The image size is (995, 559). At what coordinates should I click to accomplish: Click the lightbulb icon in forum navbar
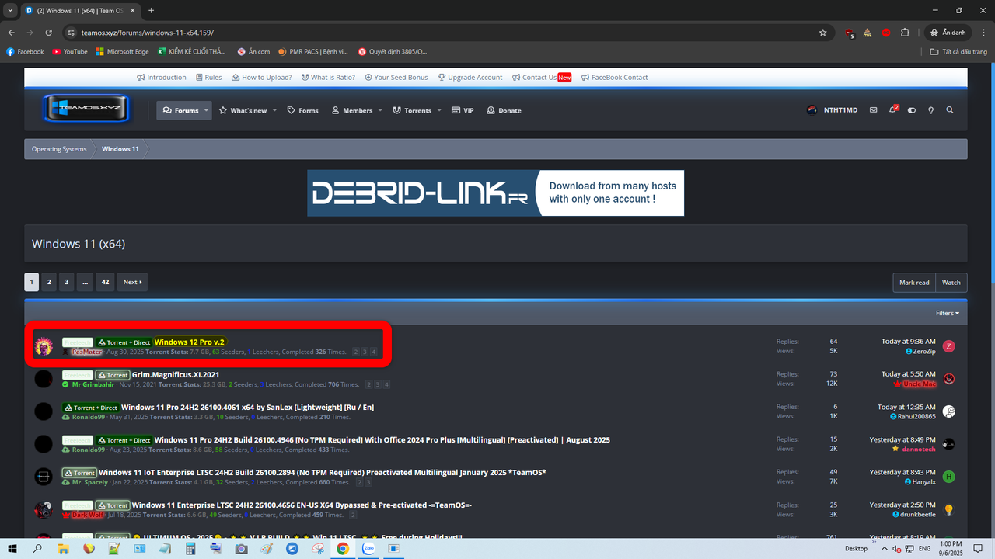tap(930, 110)
